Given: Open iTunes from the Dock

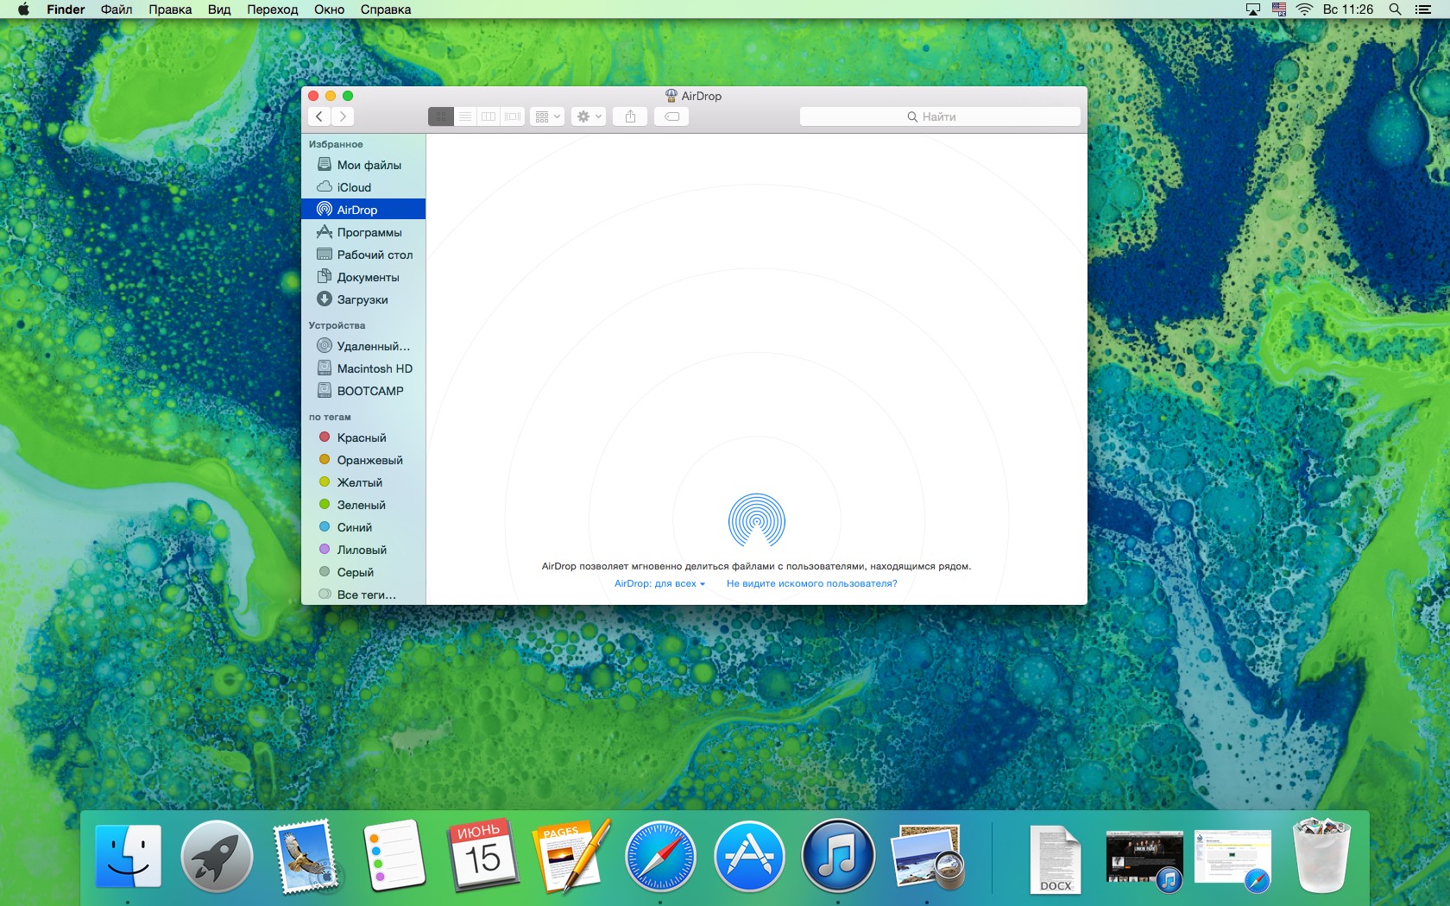Looking at the screenshot, I should pyautogui.click(x=837, y=857).
